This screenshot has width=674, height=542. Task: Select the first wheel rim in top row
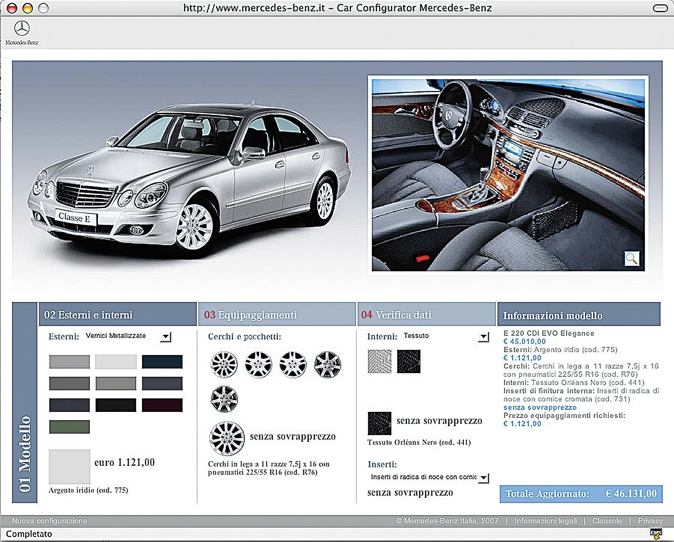tap(224, 364)
